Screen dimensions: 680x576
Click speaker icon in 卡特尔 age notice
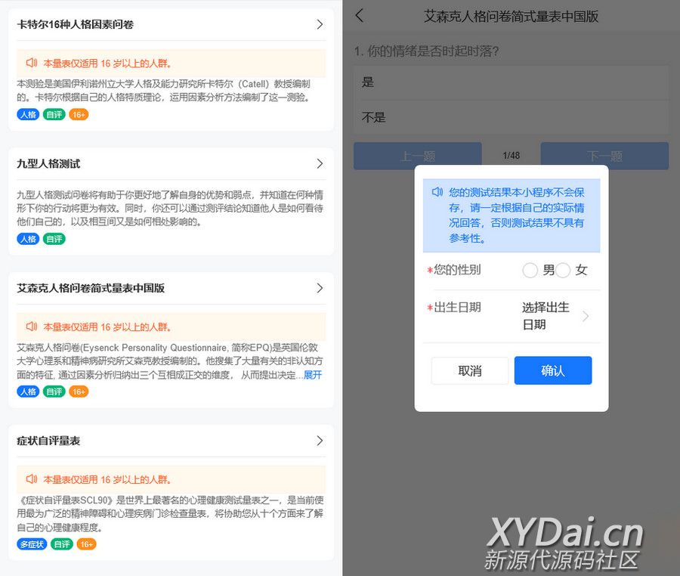(32, 63)
